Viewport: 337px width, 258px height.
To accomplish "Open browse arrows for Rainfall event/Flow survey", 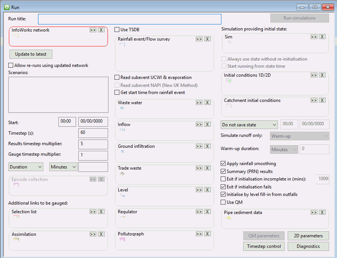I will [x=199, y=39].
